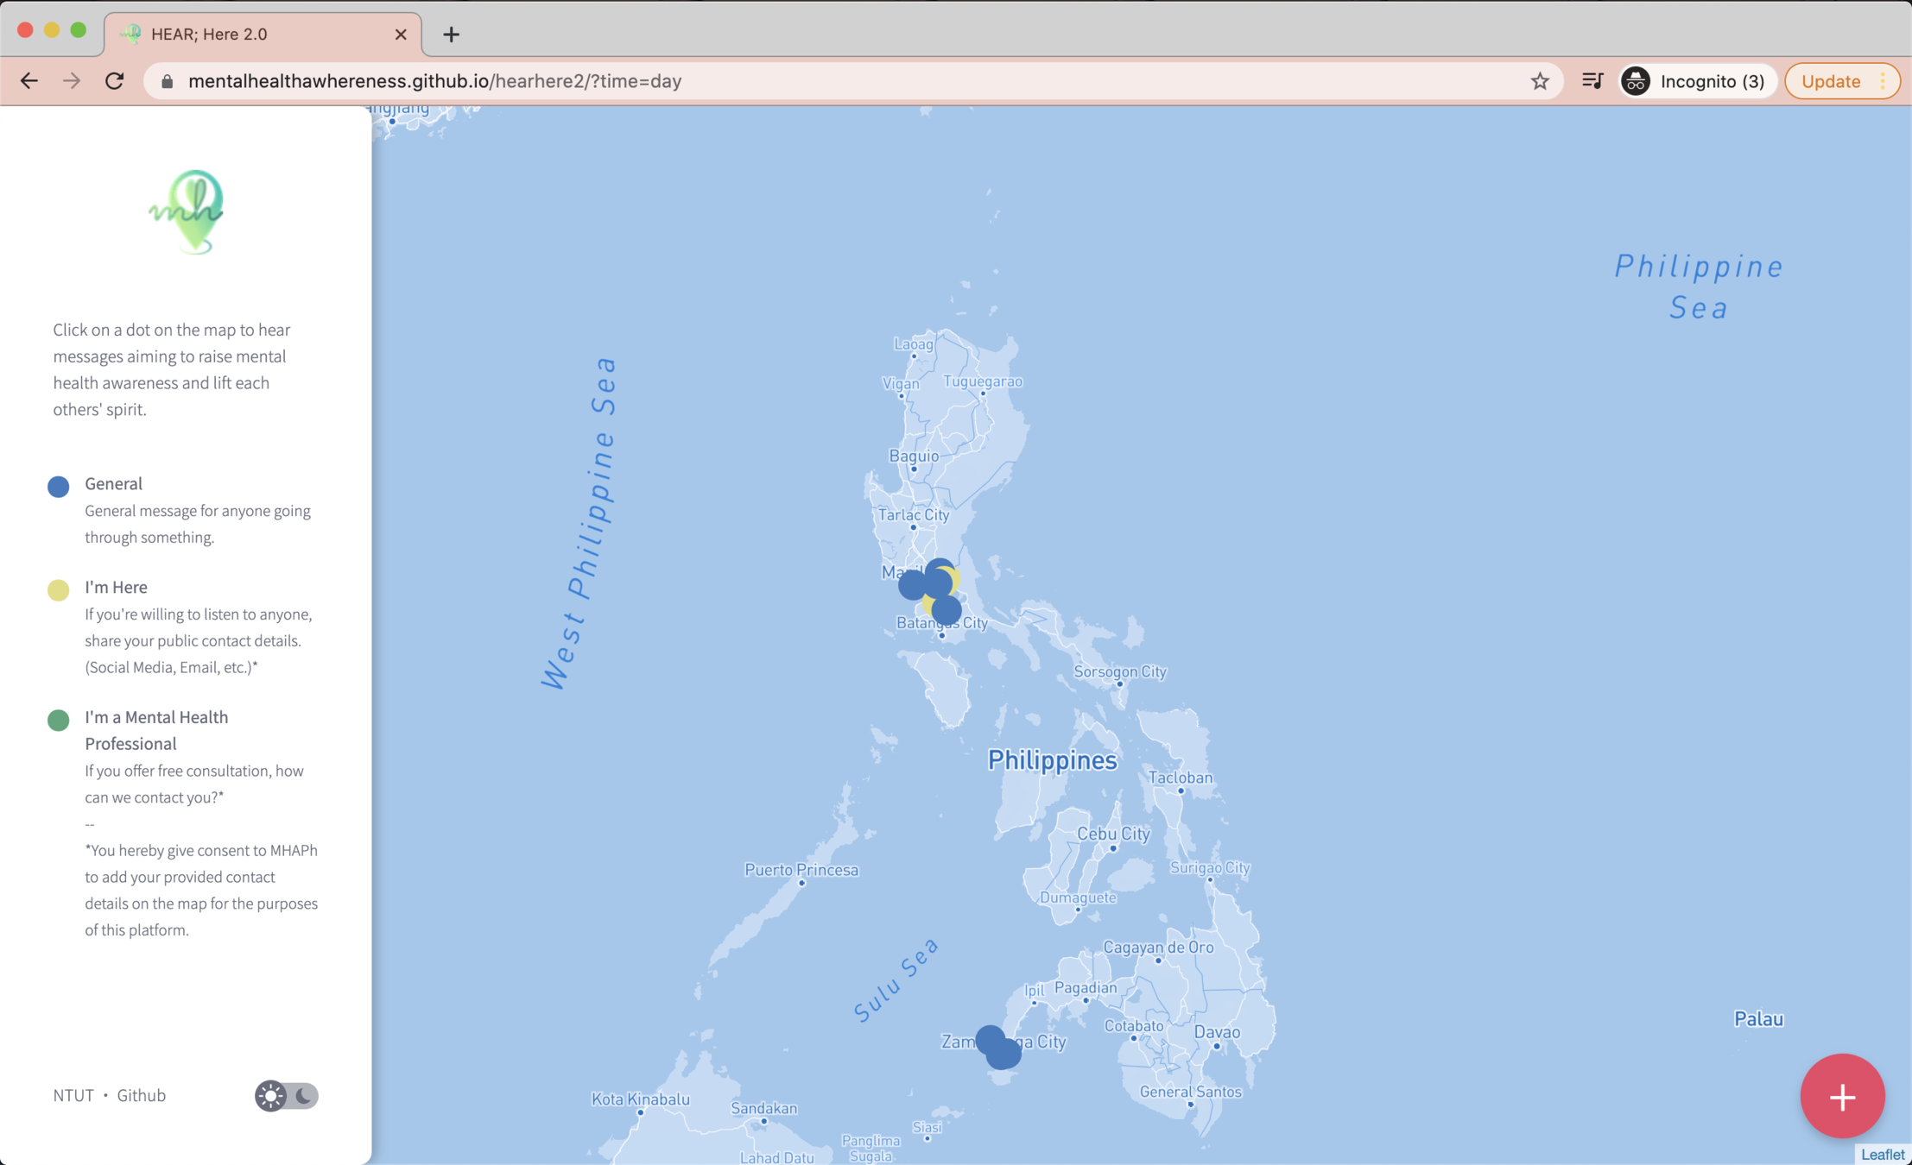Screen dimensions: 1912x1165
Task: Click blue dot over Zamboanga City
Action: tap(990, 1039)
